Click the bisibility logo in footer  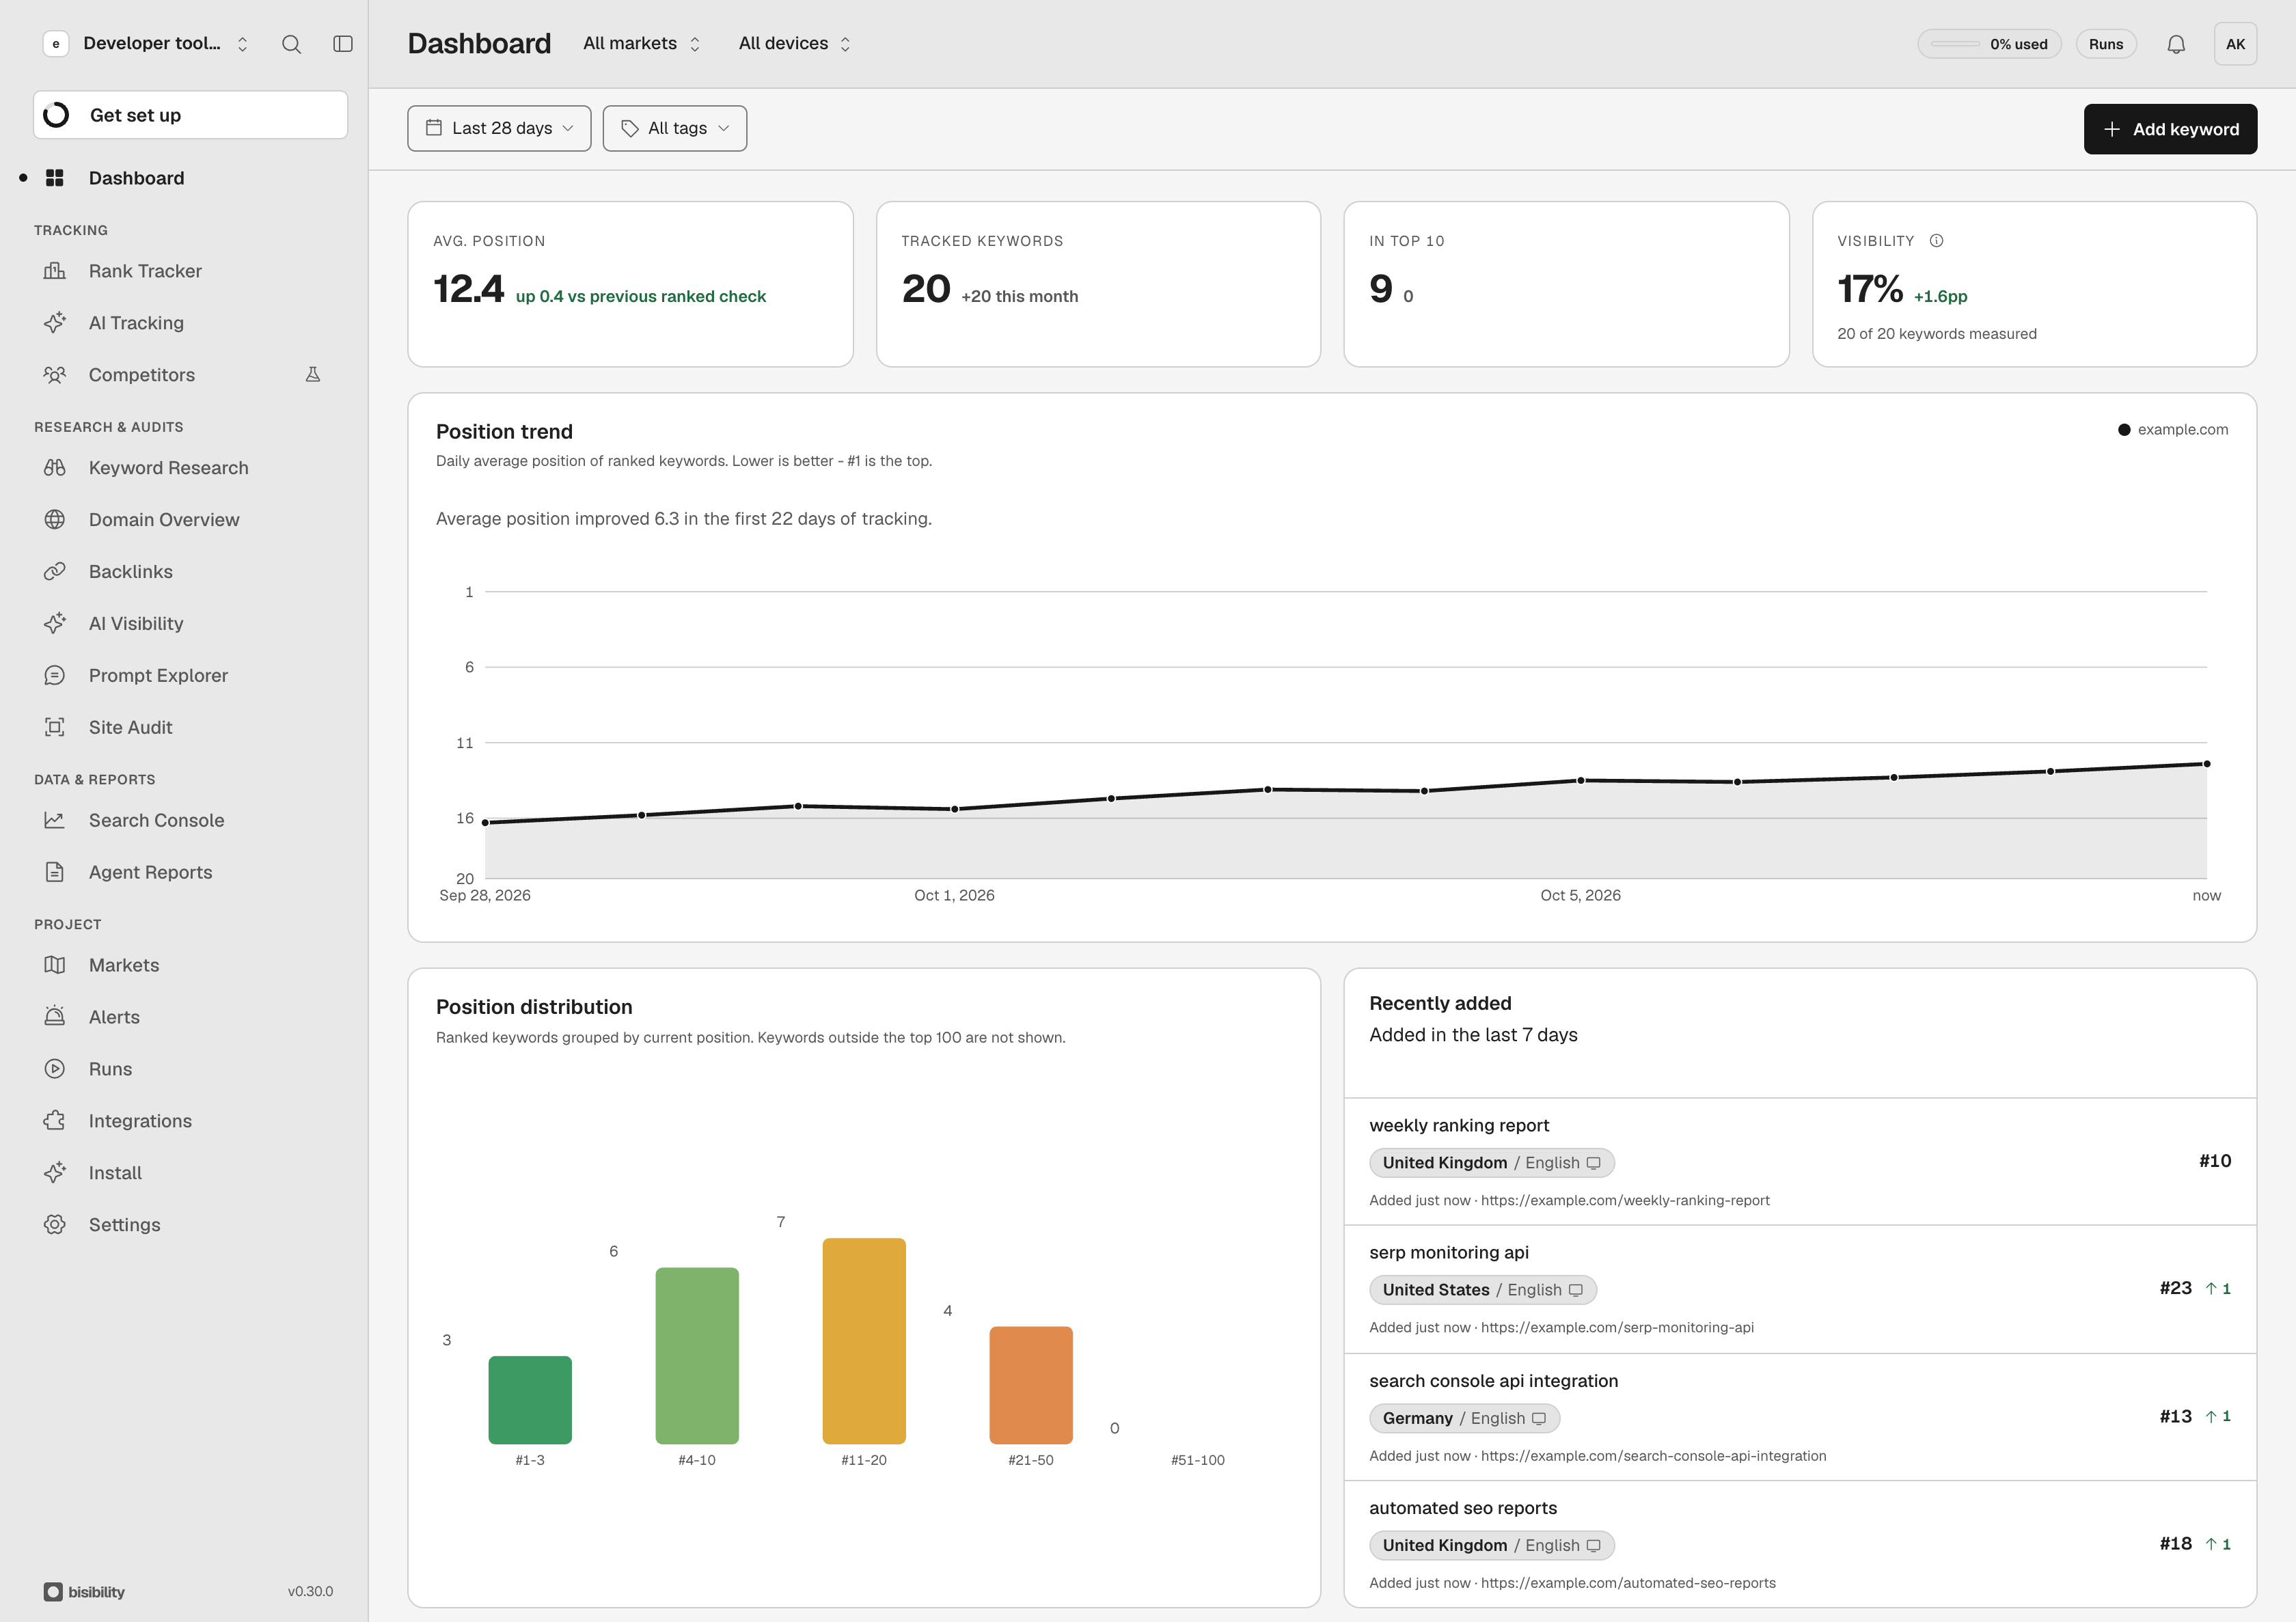click(x=84, y=1592)
